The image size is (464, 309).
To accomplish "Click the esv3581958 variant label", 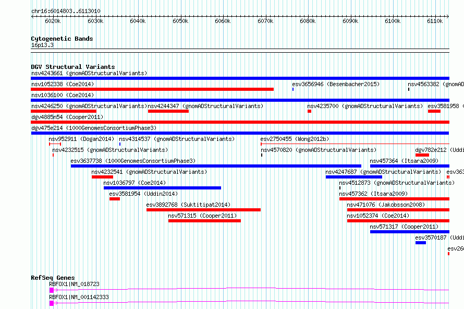I will click(x=446, y=106).
